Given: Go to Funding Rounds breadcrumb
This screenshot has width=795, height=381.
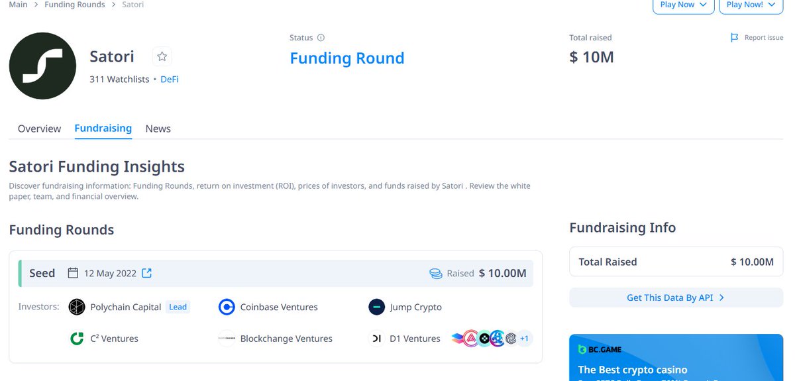Looking at the screenshot, I should click(75, 5).
